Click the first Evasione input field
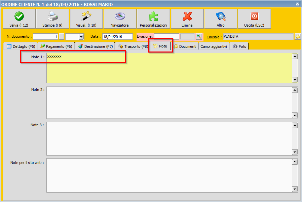 (166, 36)
